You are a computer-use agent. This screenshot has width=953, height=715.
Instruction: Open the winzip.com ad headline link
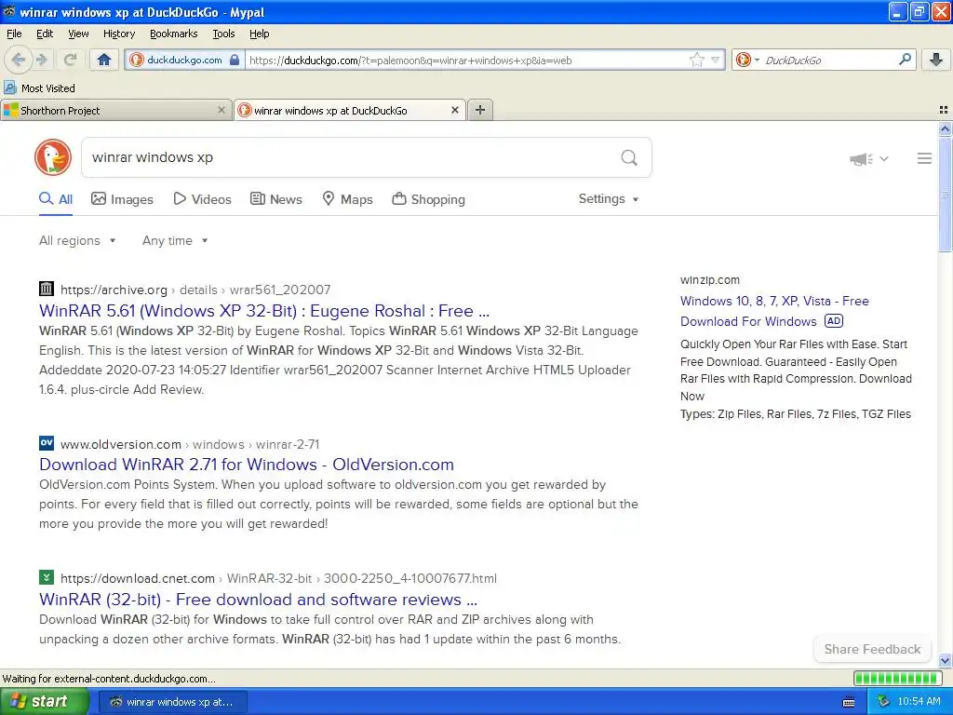tap(774, 311)
